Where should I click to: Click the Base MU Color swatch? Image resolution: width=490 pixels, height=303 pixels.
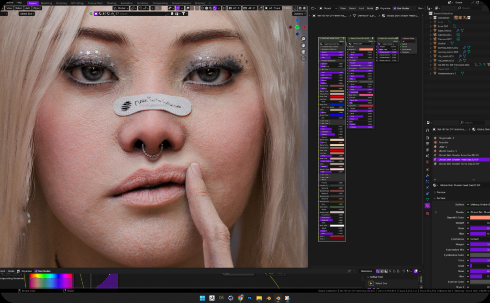[479, 217]
